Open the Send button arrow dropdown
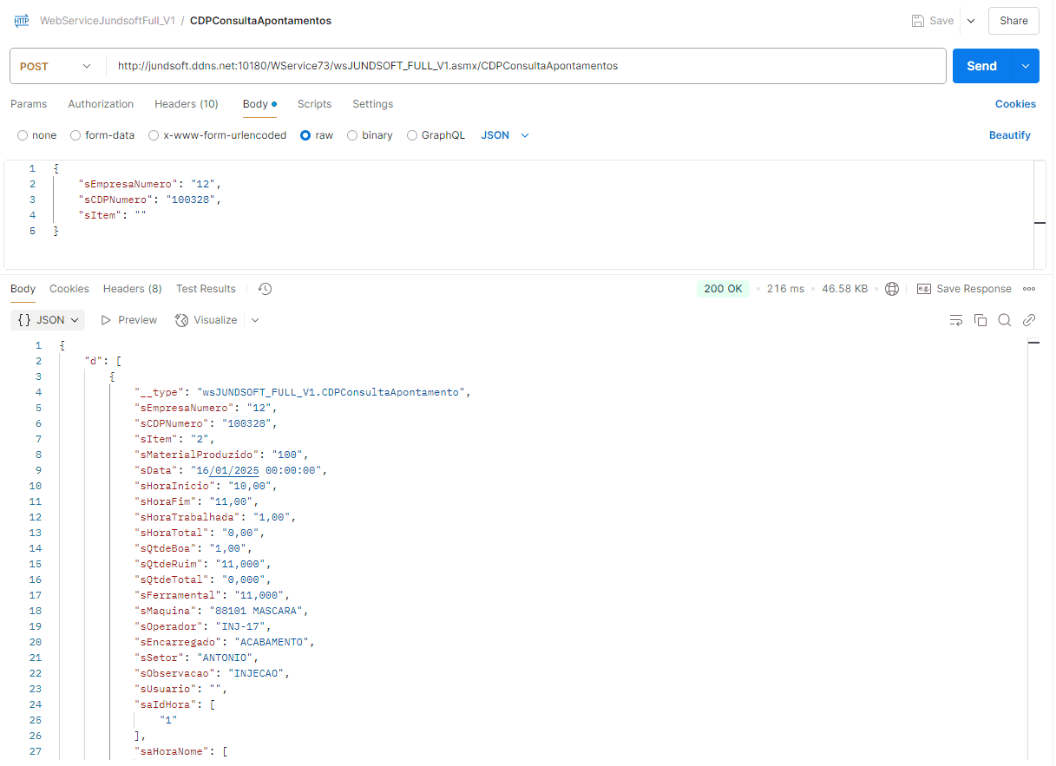The image size is (1056, 766). [x=1026, y=66]
